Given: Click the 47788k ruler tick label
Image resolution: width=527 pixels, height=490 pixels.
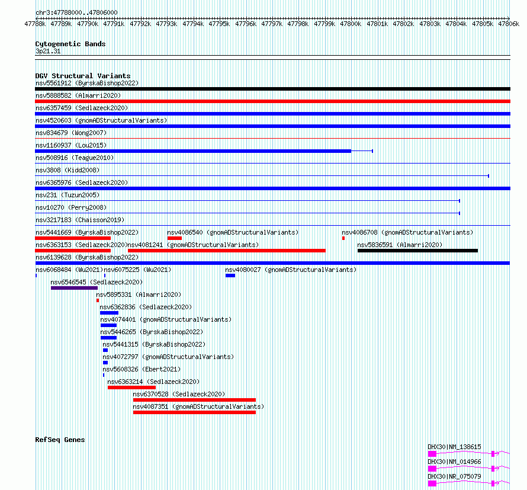Looking at the screenshot, I should (x=35, y=24).
